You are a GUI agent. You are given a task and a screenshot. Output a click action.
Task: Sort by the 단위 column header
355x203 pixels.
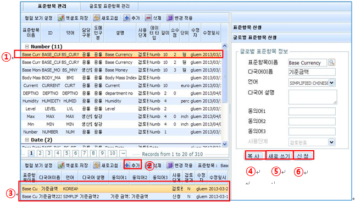[185, 33]
